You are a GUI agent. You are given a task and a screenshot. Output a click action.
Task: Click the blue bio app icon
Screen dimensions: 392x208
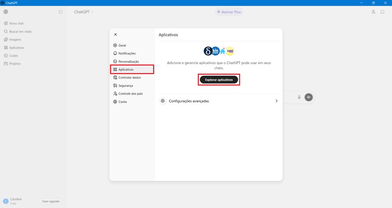coord(216,51)
